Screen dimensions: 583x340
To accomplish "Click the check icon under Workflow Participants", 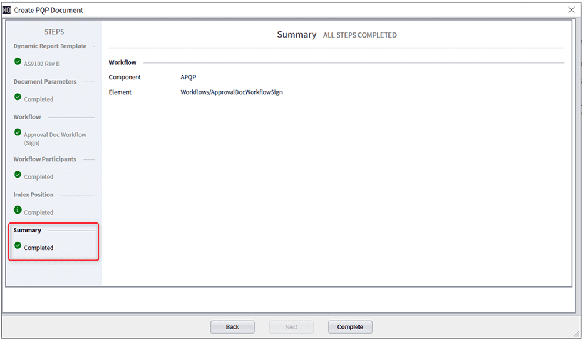I will click(x=18, y=174).
